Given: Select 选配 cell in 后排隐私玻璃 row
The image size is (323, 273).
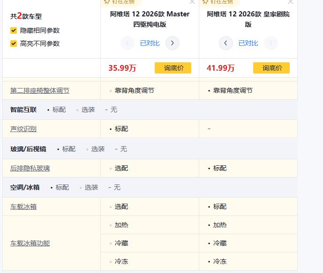Looking at the screenshot, I should point(150,168).
